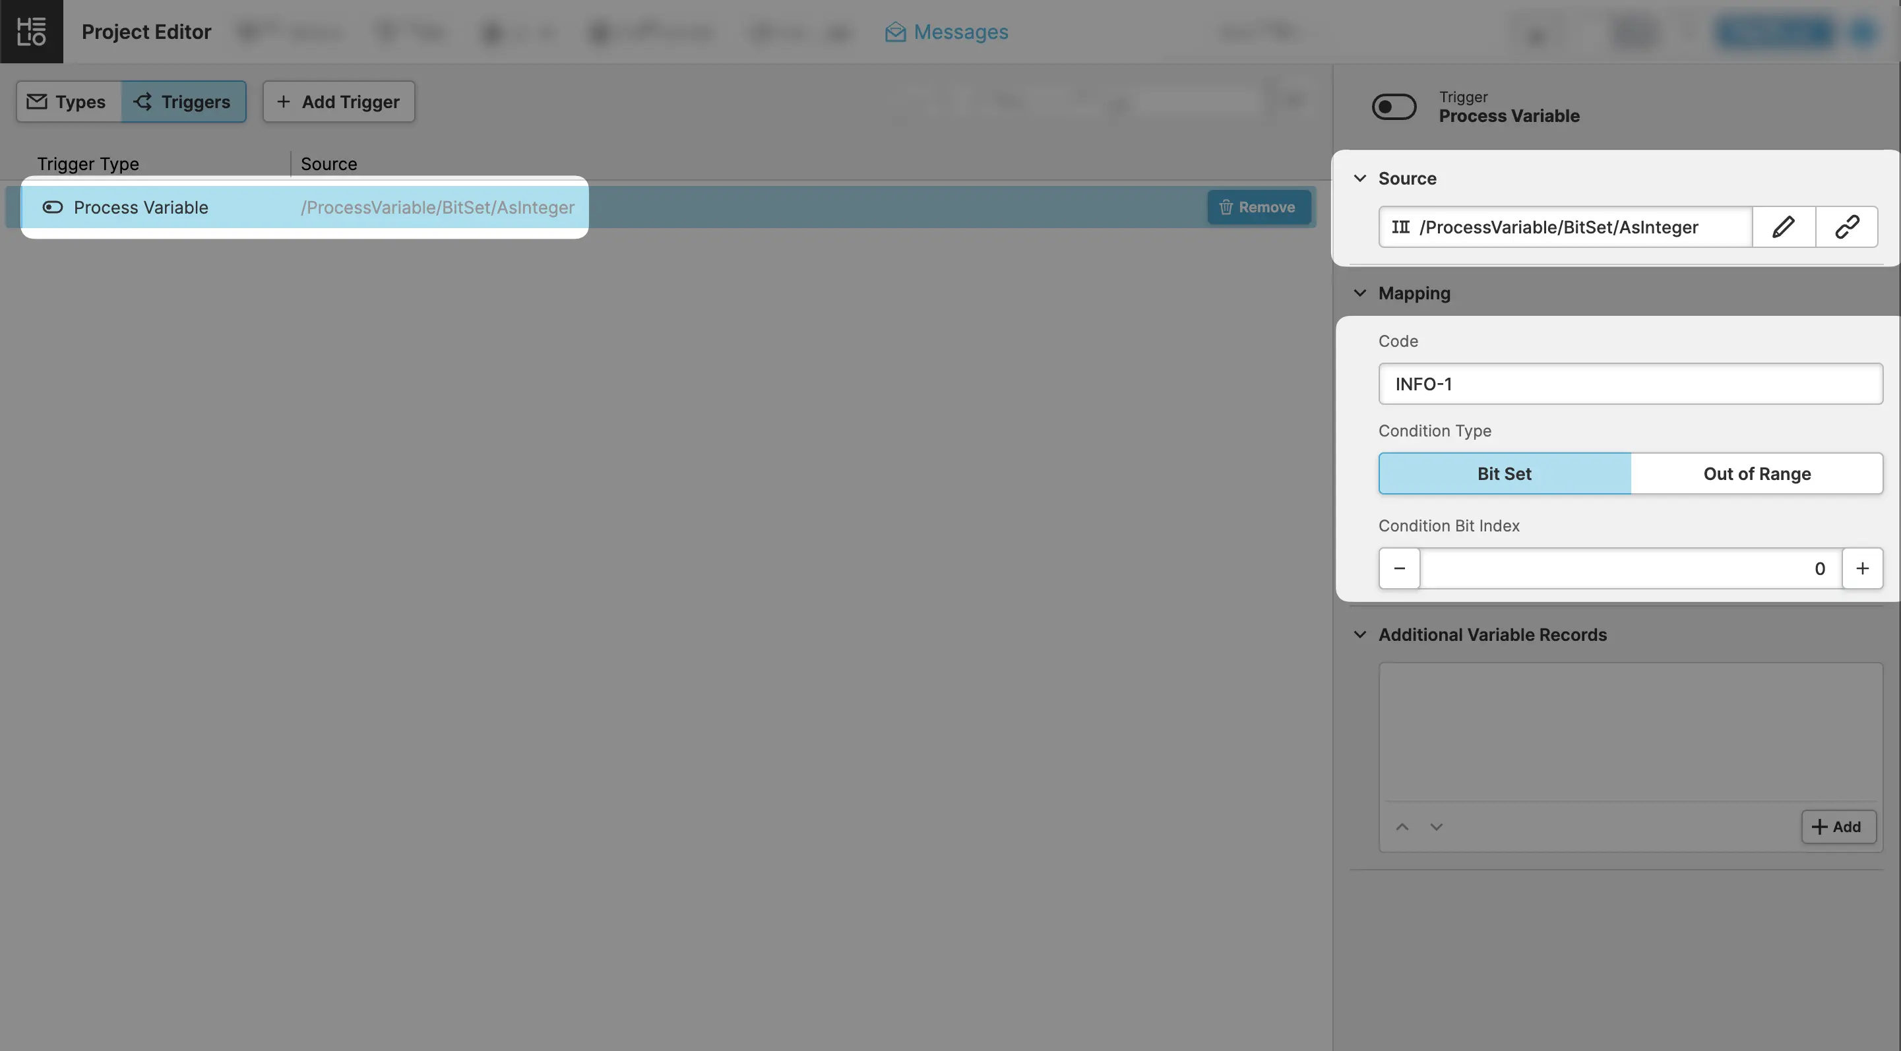Click the link chain icon for Source

pyautogui.click(x=1846, y=226)
